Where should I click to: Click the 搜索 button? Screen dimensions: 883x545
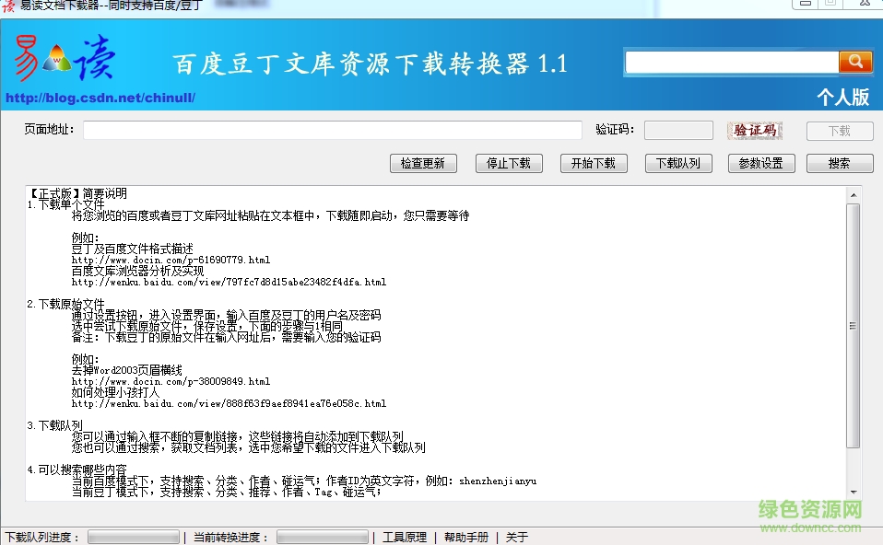(840, 163)
